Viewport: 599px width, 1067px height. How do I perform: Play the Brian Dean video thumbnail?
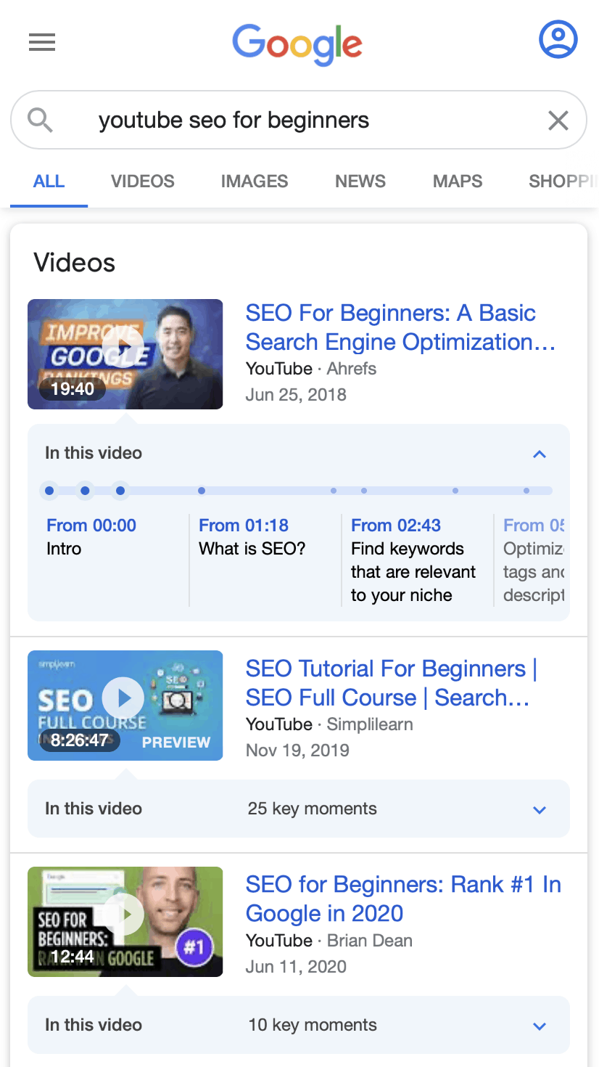[x=125, y=922]
